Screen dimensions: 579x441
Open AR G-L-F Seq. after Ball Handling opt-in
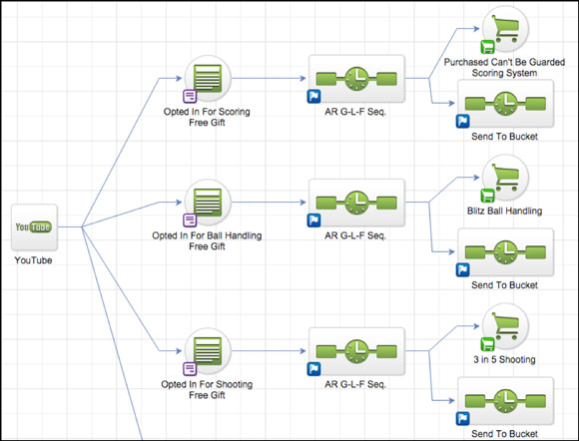click(356, 203)
